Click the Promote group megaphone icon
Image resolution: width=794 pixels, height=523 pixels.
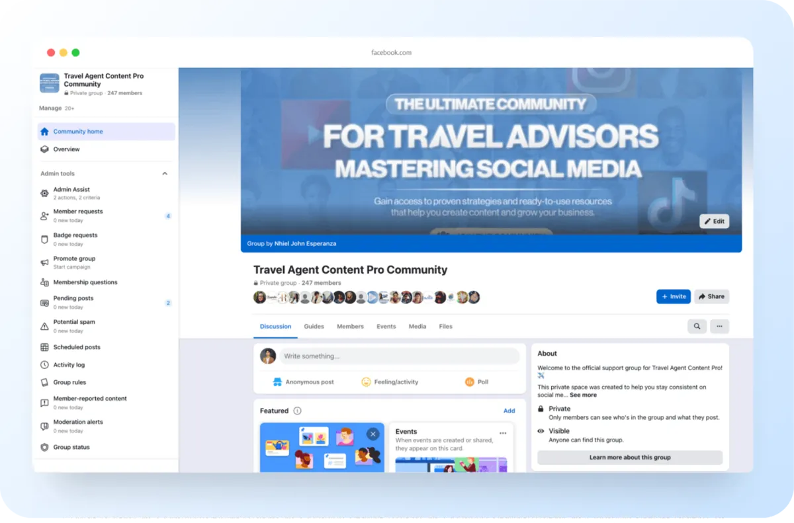(x=44, y=262)
